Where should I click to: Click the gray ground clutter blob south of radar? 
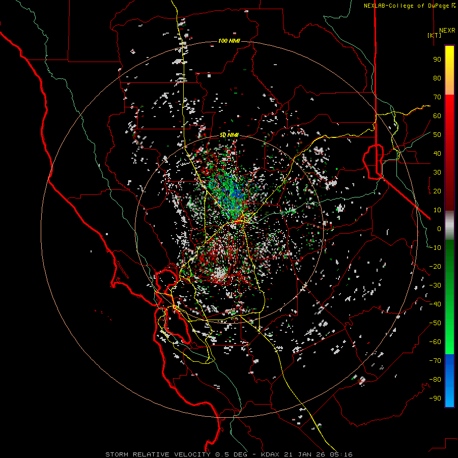click(x=220, y=273)
